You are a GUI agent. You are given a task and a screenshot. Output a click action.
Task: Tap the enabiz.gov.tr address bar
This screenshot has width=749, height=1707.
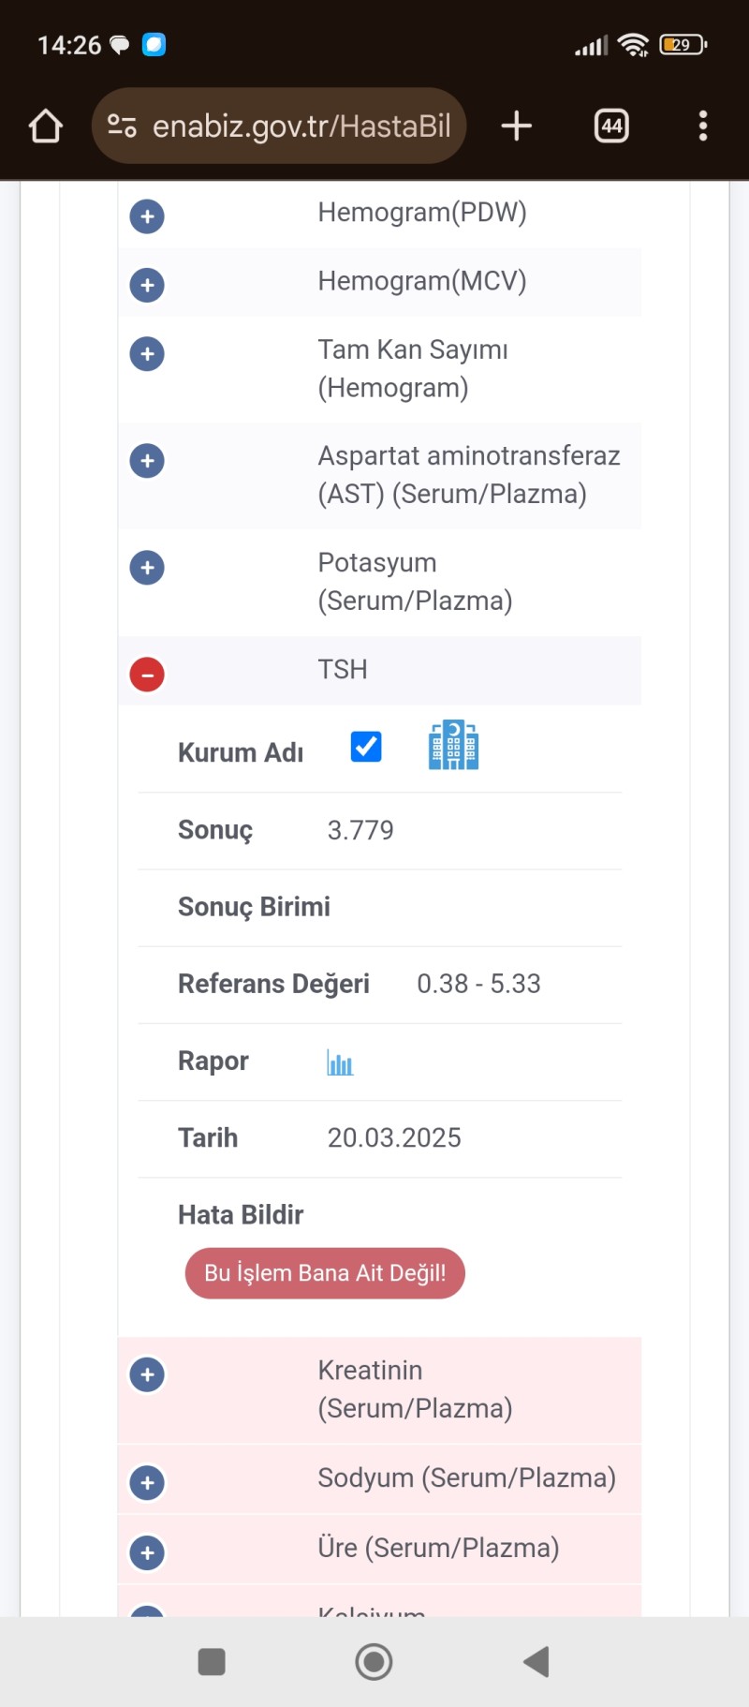(x=301, y=126)
